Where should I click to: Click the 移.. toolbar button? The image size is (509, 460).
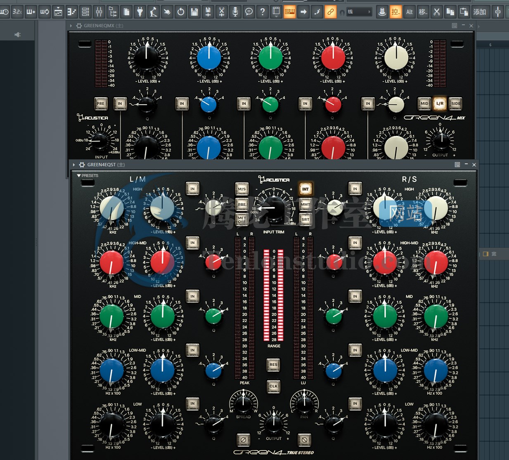(x=423, y=12)
